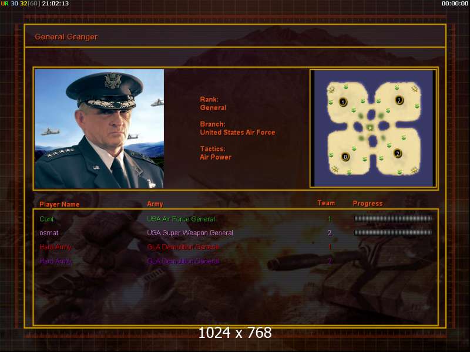Click Cont's loading progress bar
This screenshot has width=470, height=352.
point(393,218)
